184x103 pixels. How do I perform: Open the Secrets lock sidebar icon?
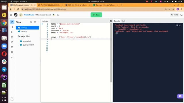pos(12,42)
